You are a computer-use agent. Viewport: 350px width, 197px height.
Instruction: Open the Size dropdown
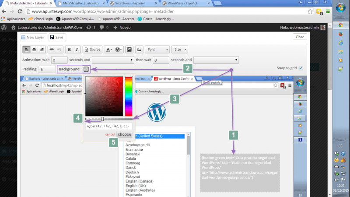click(180, 49)
